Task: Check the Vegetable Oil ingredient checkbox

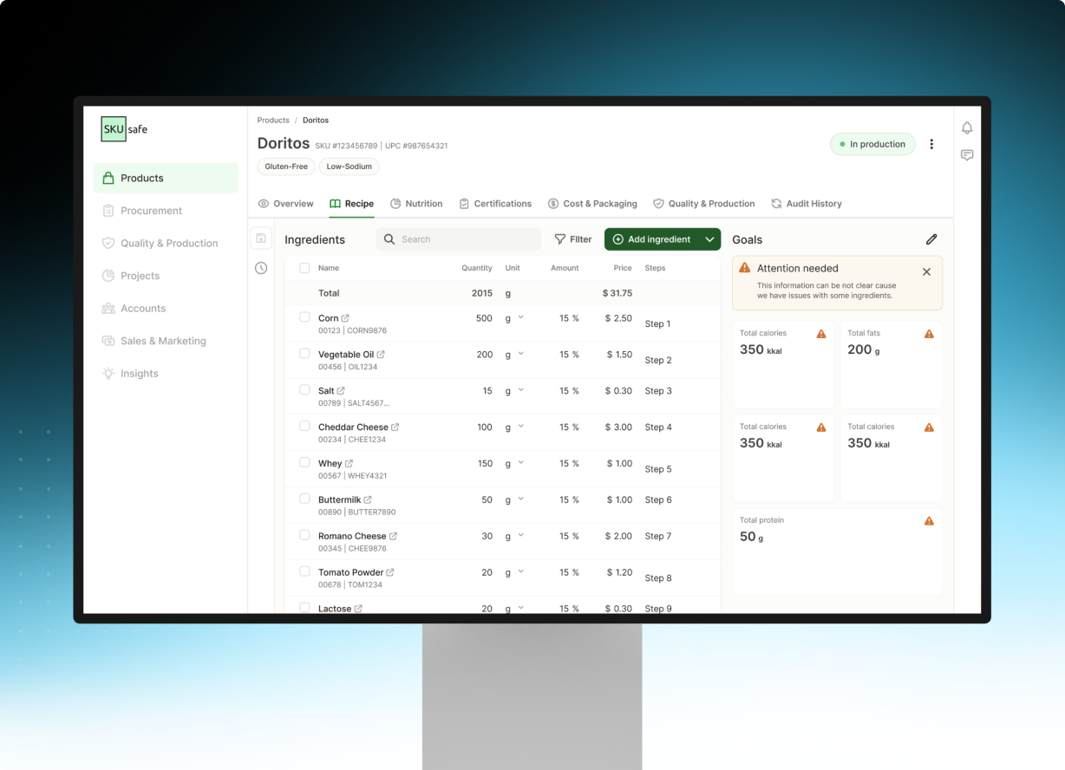Action: [x=304, y=354]
